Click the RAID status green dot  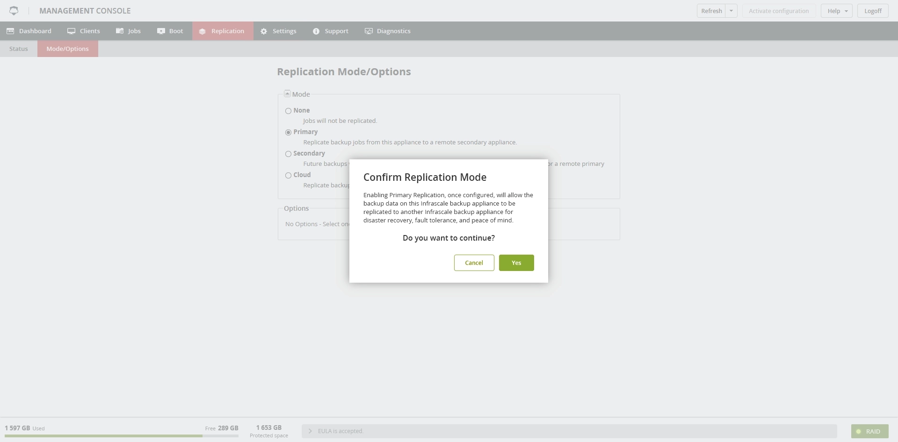pyautogui.click(x=859, y=431)
